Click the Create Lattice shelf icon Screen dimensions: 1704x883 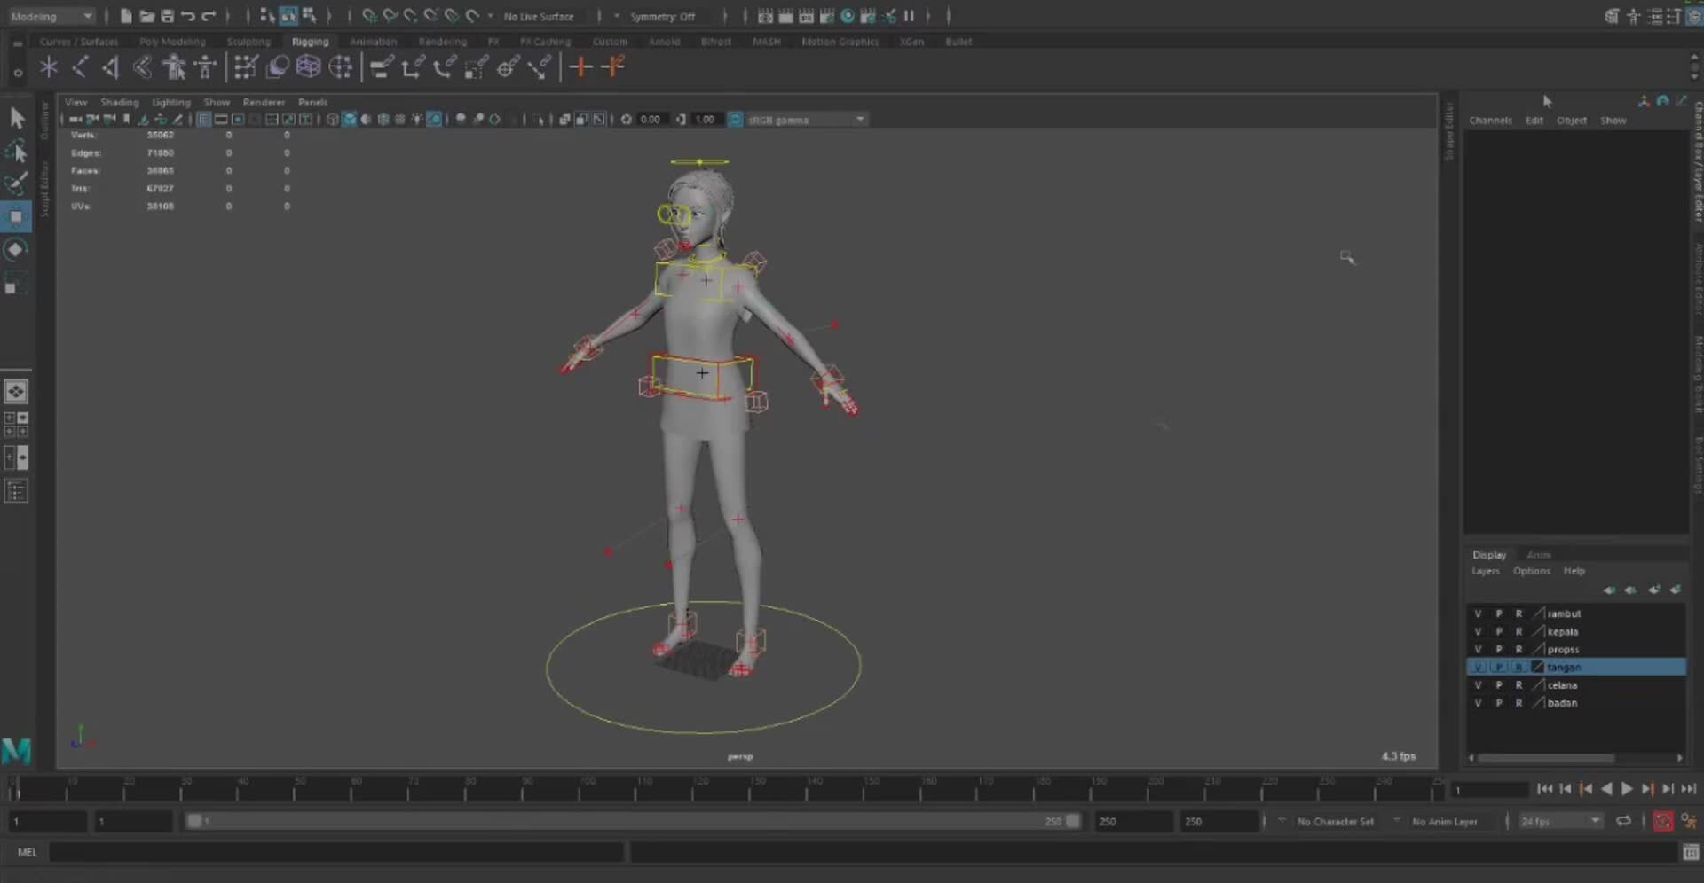(308, 66)
